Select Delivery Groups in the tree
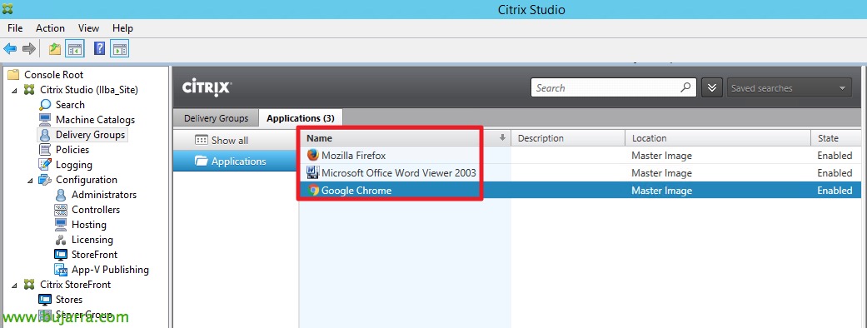 click(x=90, y=134)
